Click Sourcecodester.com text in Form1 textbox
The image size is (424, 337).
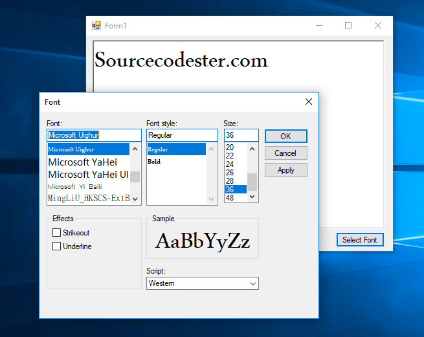coord(181,60)
